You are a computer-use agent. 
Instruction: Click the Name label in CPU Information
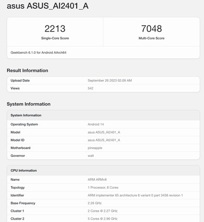point(15,179)
